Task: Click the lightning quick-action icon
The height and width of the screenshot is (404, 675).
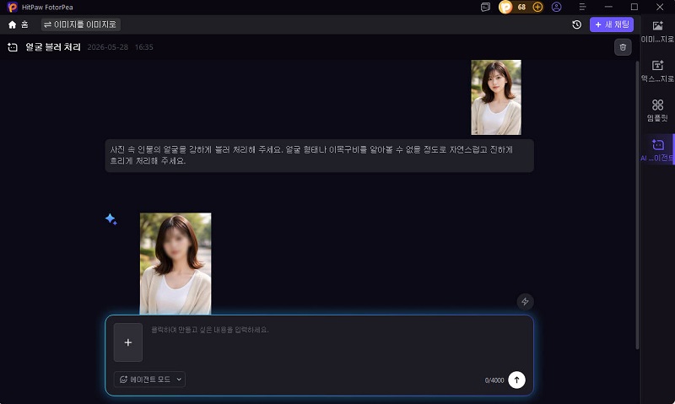Action: pyautogui.click(x=525, y=302)
